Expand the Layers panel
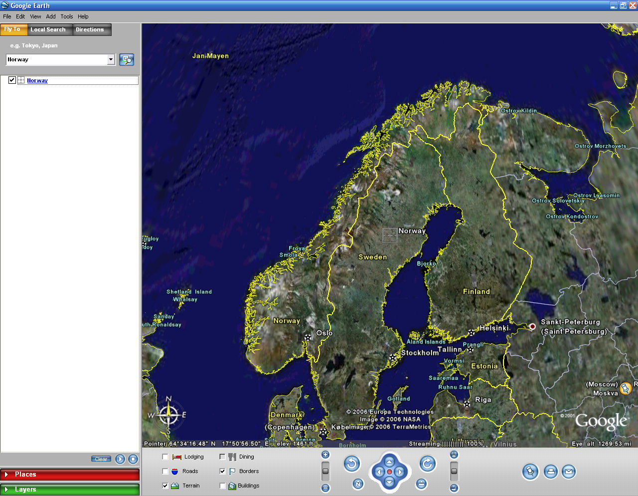The height and width of the screenshot is (496, 638). 70,490
